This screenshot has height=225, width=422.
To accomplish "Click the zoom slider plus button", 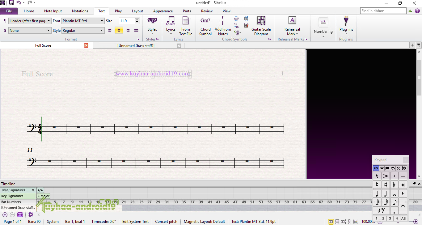I will [416, 222].
